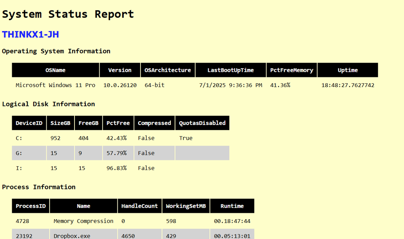Viewport: 404px width, 239px height.
Task: Click the THINKX1-JH computer name heading
Action: click(x=30, y=35)
